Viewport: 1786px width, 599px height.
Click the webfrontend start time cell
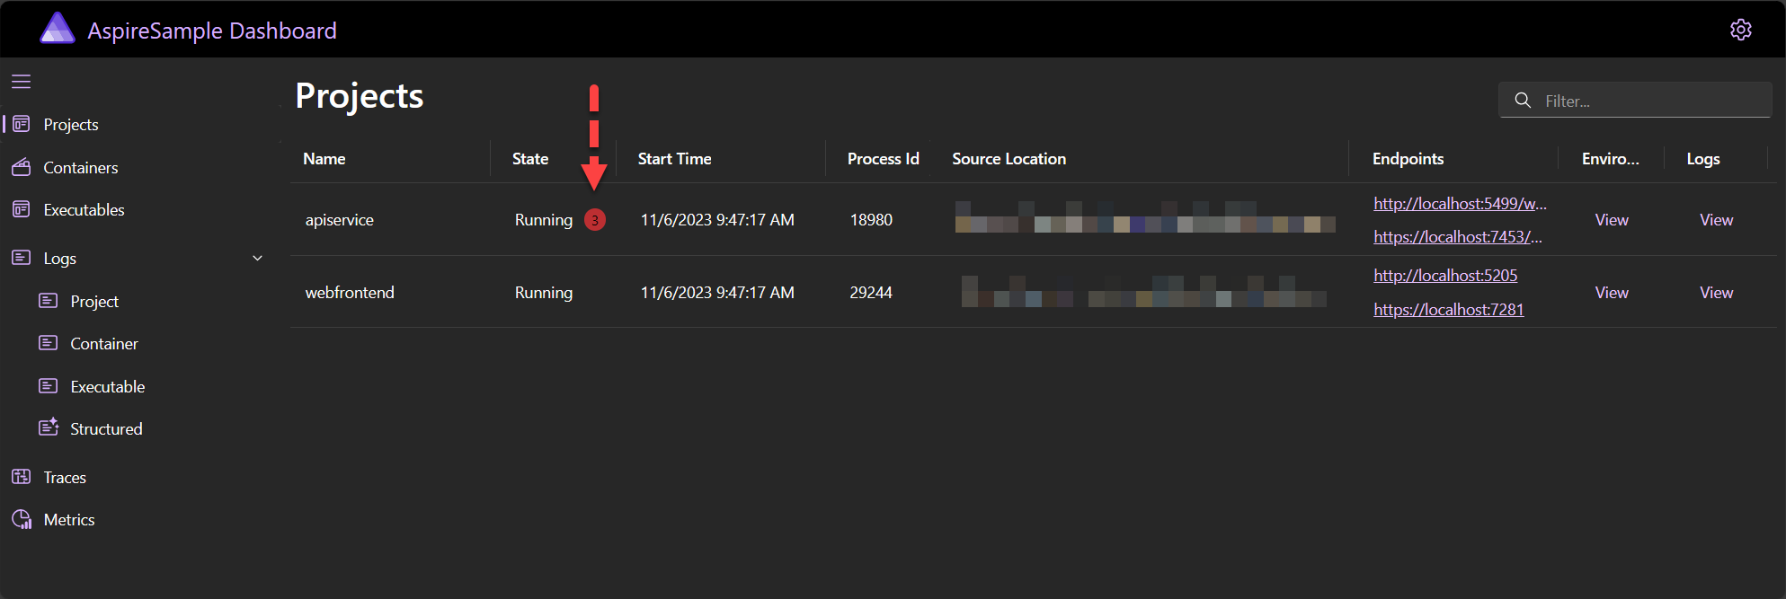tap(717, 293)
